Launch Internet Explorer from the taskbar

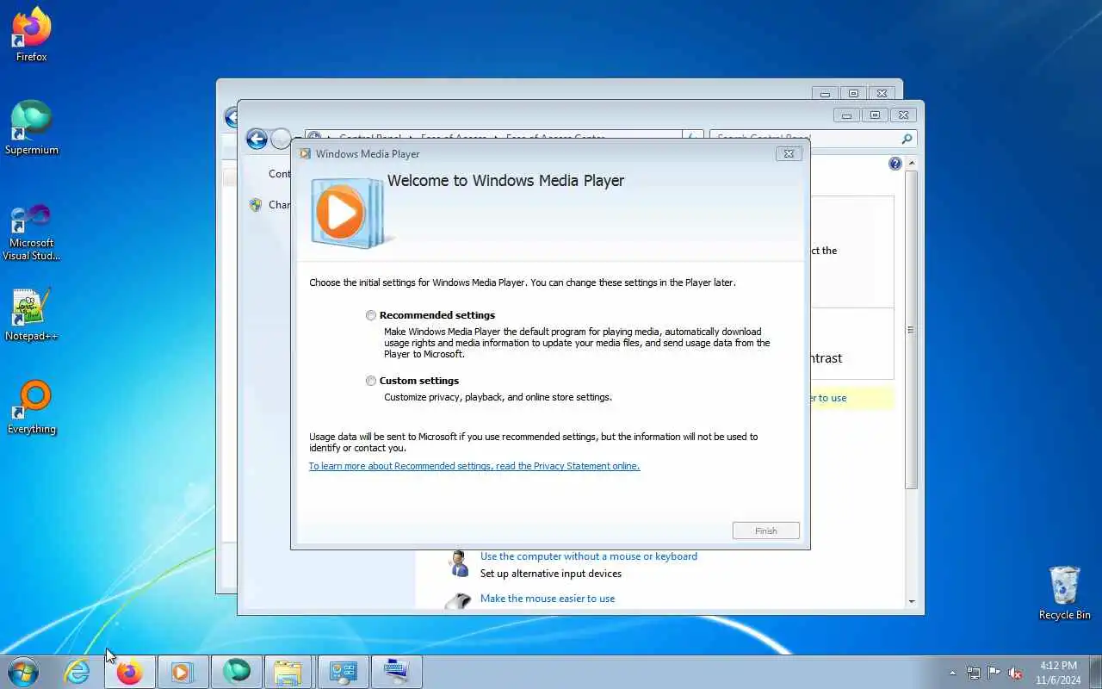pyautogui.click(x=77, y=672)
